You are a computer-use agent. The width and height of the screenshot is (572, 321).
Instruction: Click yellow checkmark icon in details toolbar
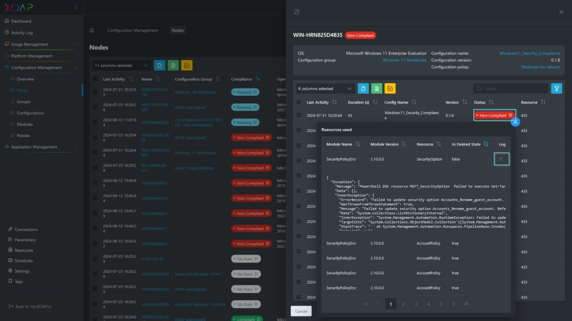tap(390, 89)
